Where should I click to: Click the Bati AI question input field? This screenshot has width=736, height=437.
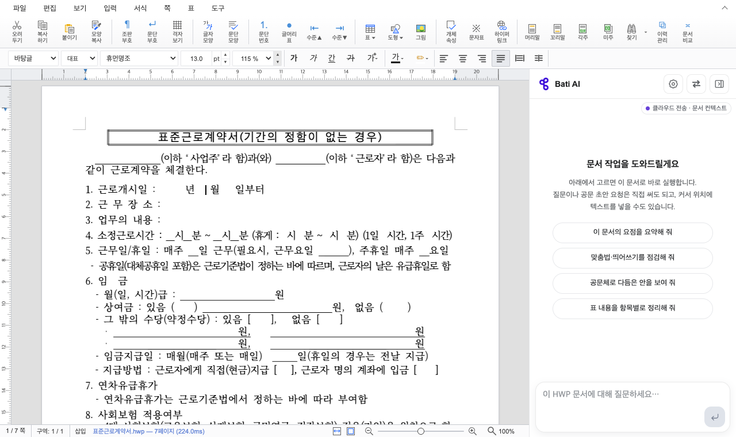click(x=632, y=407)
